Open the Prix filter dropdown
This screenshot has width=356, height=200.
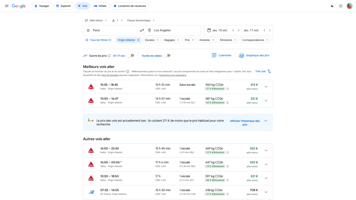pyautogui.click(x=189, y=40)
